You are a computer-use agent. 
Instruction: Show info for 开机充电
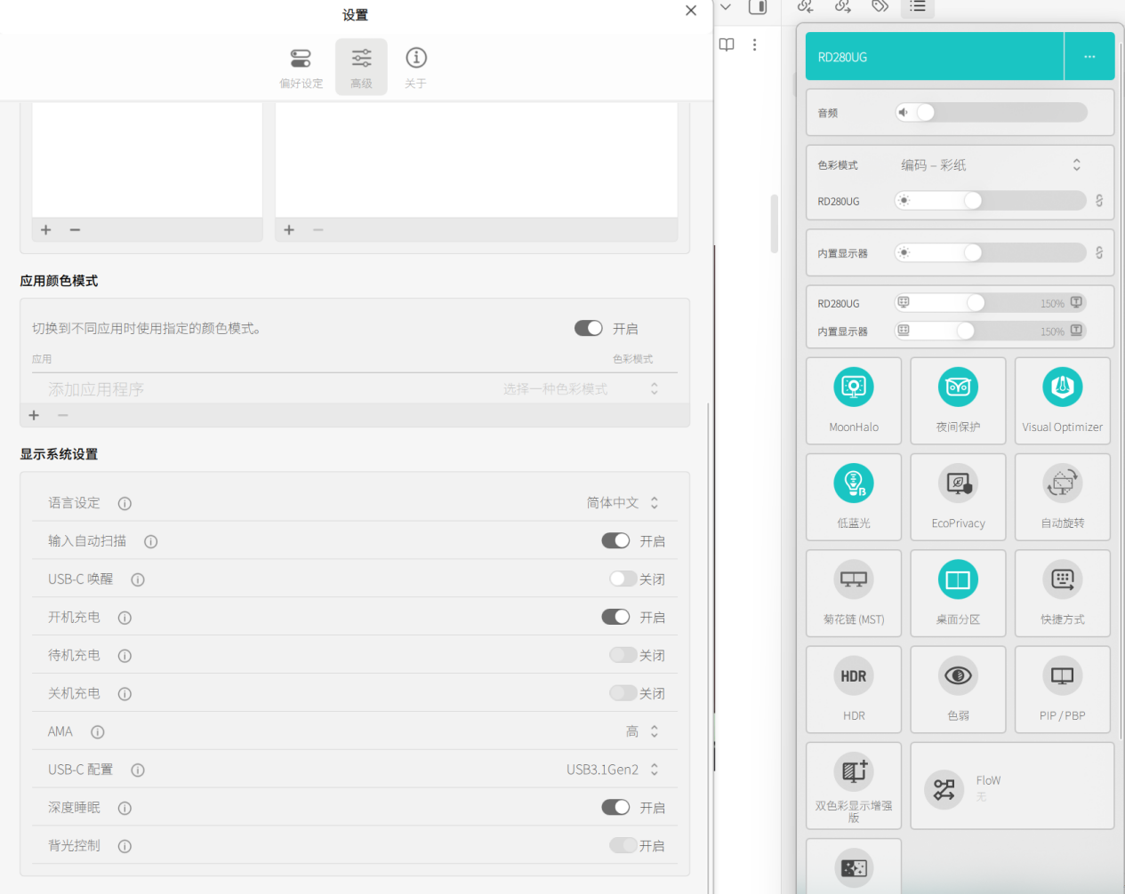coord(125,618)
